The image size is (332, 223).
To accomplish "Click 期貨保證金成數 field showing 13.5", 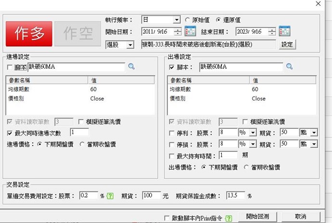I will (x=235, y=195).
